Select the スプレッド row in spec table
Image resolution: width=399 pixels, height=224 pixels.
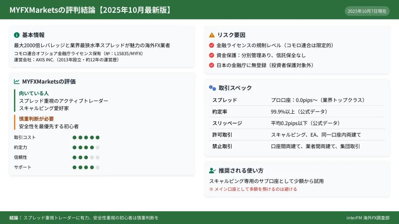[297, 100]
